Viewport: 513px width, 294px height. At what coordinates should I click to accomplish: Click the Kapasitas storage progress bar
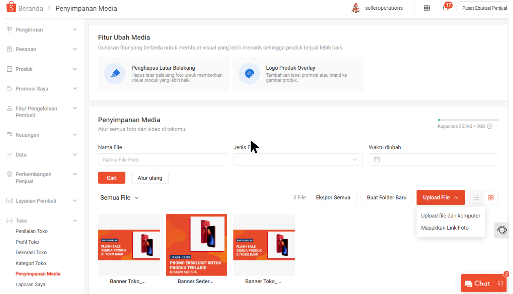468,120
